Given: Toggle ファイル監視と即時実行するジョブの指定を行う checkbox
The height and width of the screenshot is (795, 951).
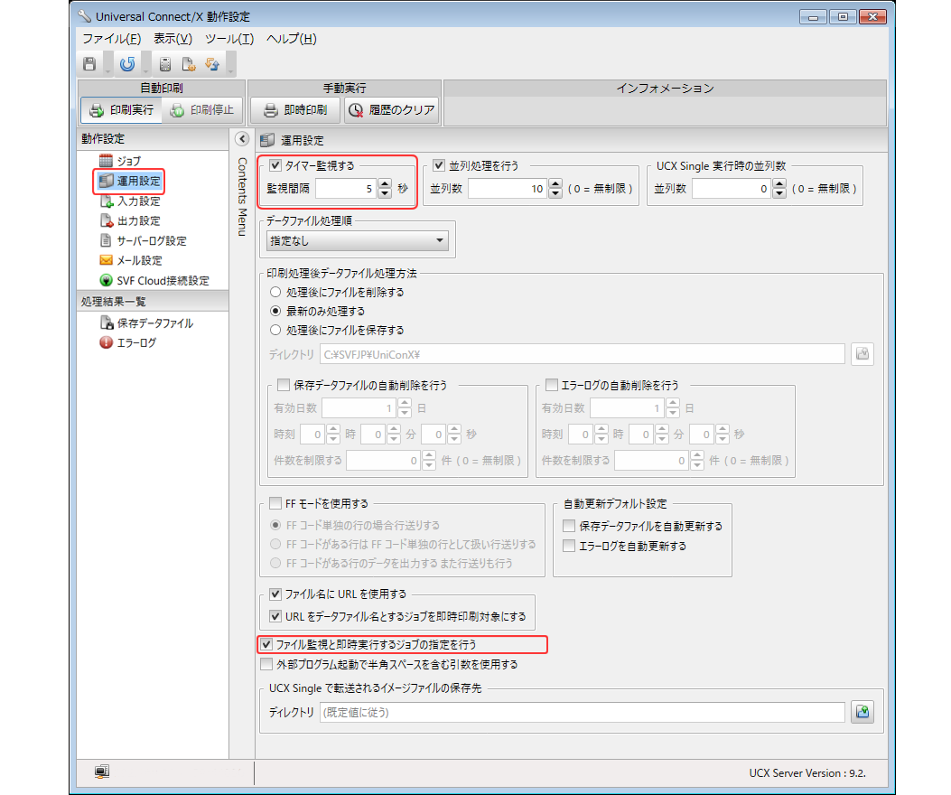Looking at the screenshot, I should pyautogui.click(x=266, y=644).
